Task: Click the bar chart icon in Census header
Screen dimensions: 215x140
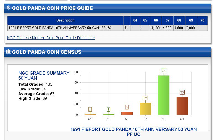Action: [x=8, y=52]
